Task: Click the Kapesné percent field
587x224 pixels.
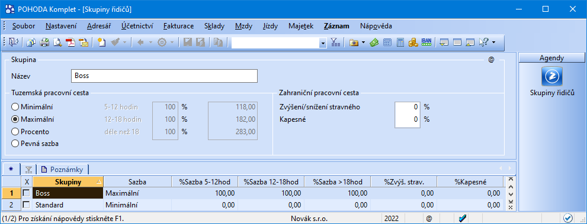Action: pos(408,119)
